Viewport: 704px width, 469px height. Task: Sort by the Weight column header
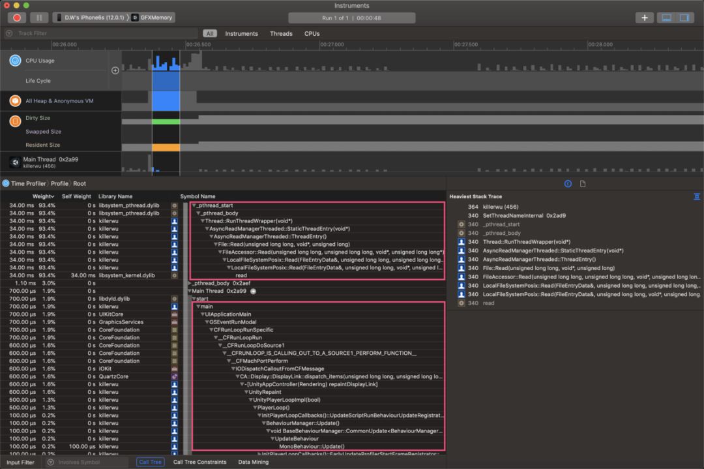(43, 196)
